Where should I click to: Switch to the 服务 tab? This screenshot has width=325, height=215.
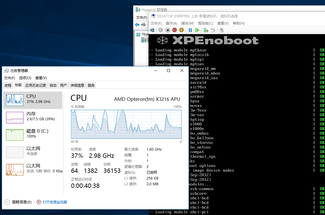[x=91, y=85]
